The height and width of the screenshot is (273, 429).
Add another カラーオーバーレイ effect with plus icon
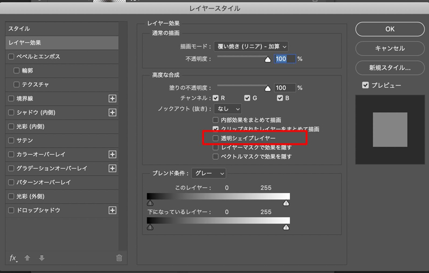tap(112, 154)
